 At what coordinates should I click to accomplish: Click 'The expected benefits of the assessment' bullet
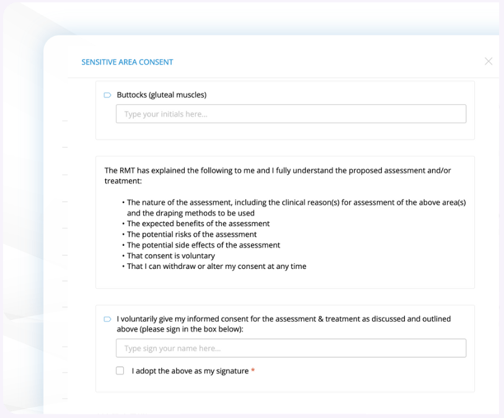pyautogui.click(x=198, y=224)
